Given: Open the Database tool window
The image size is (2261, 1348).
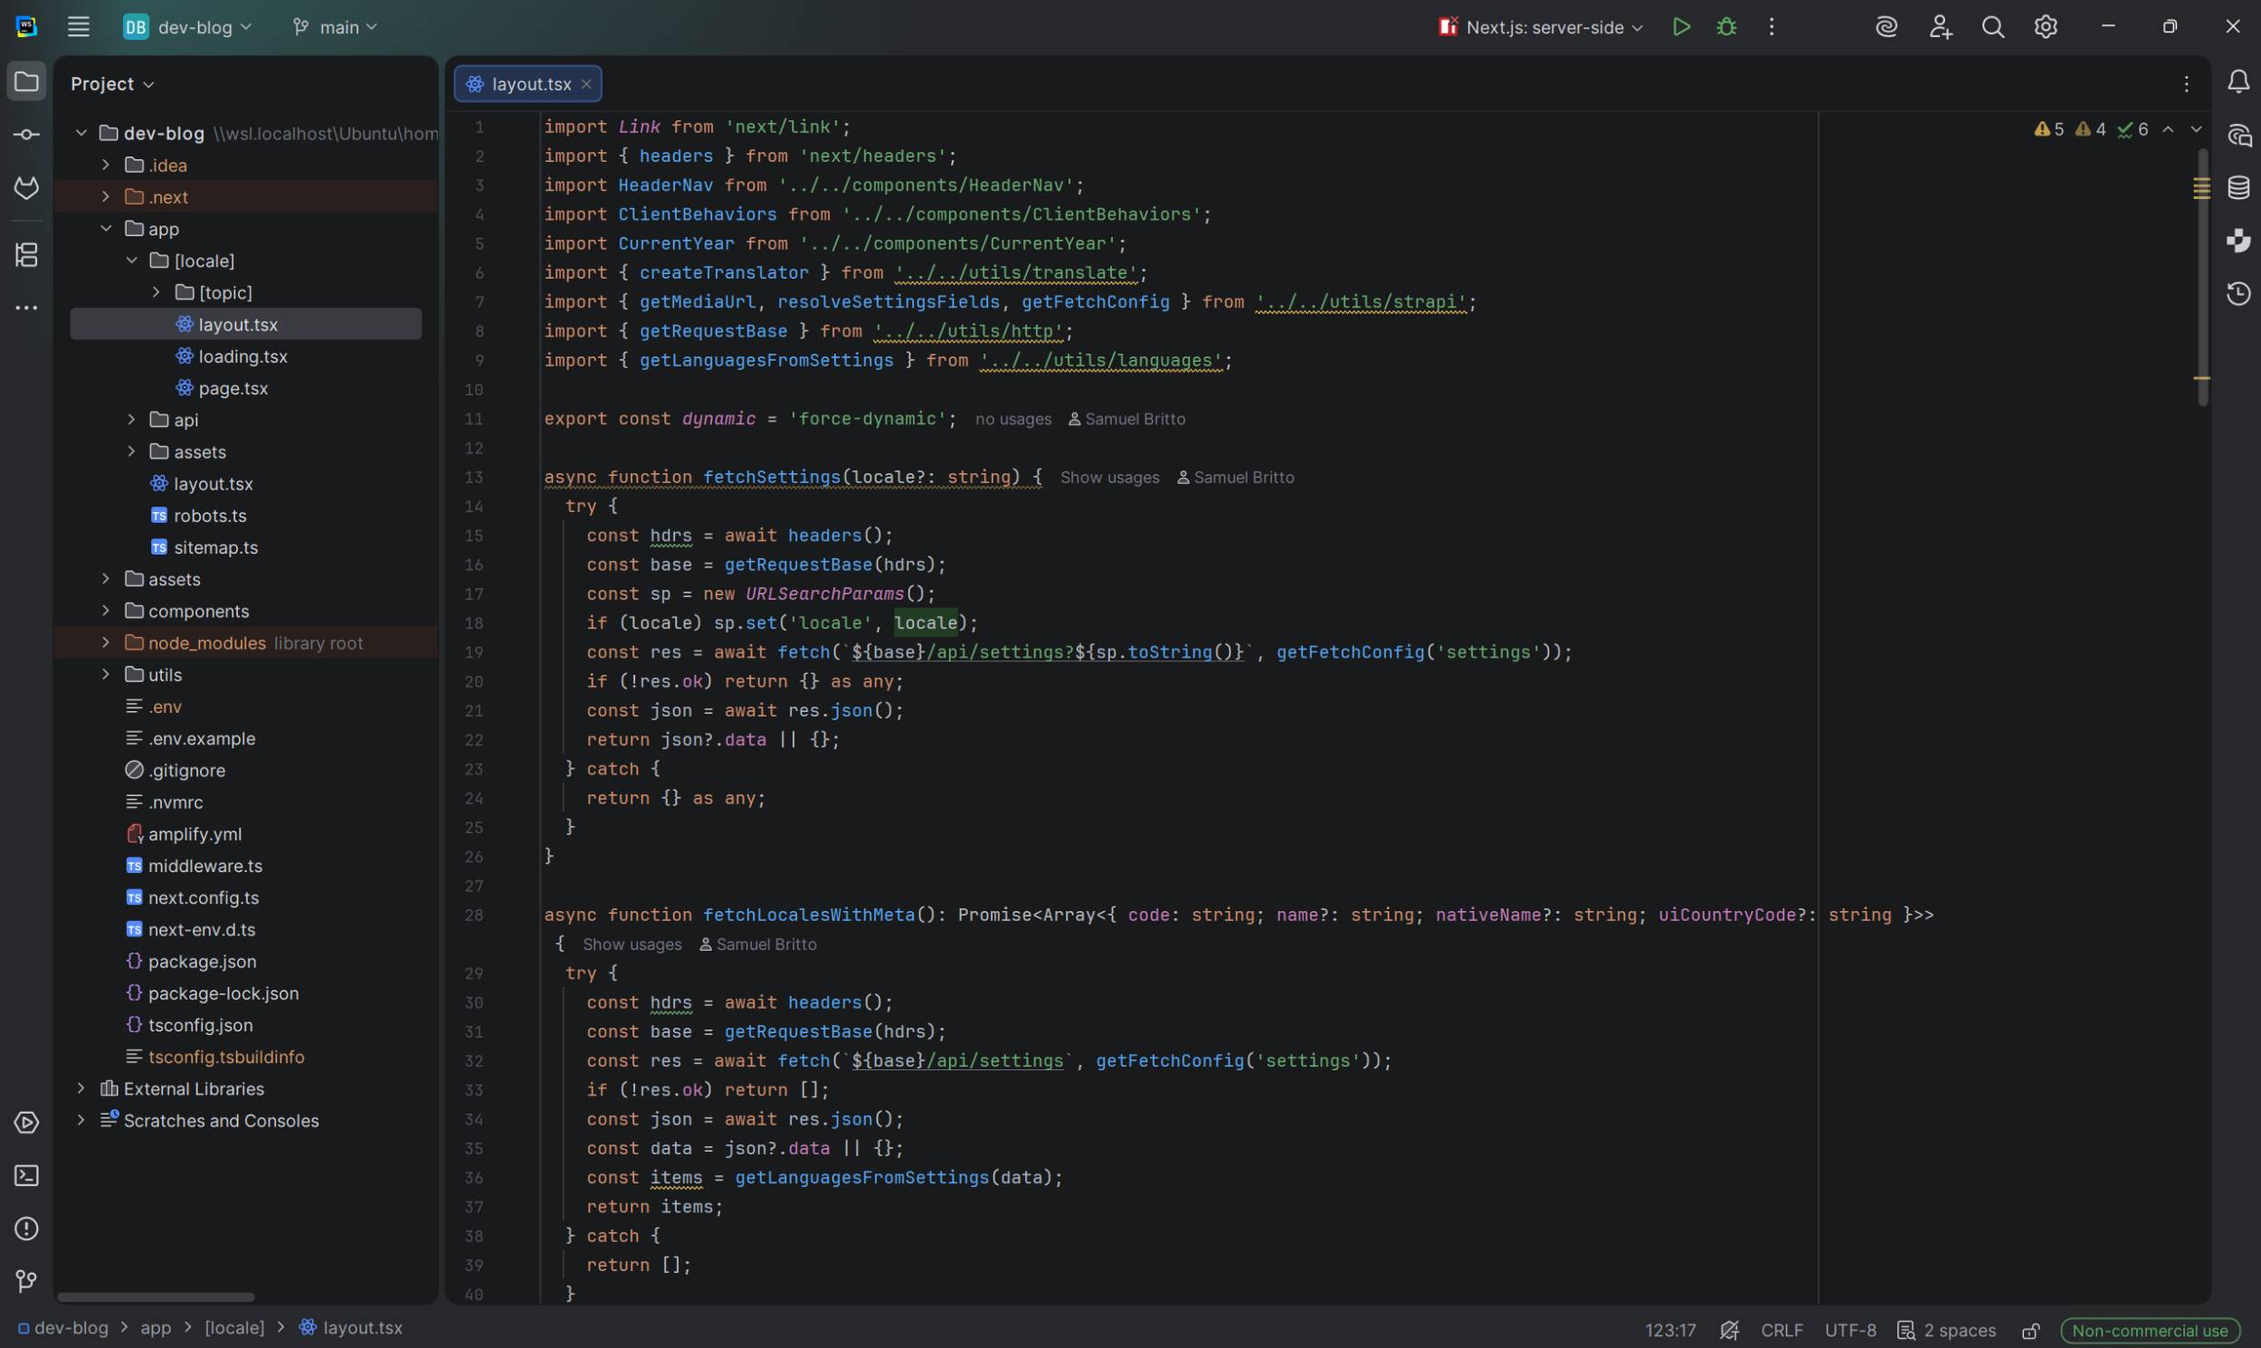Looking at the screenshot, I should (2238, 188).
